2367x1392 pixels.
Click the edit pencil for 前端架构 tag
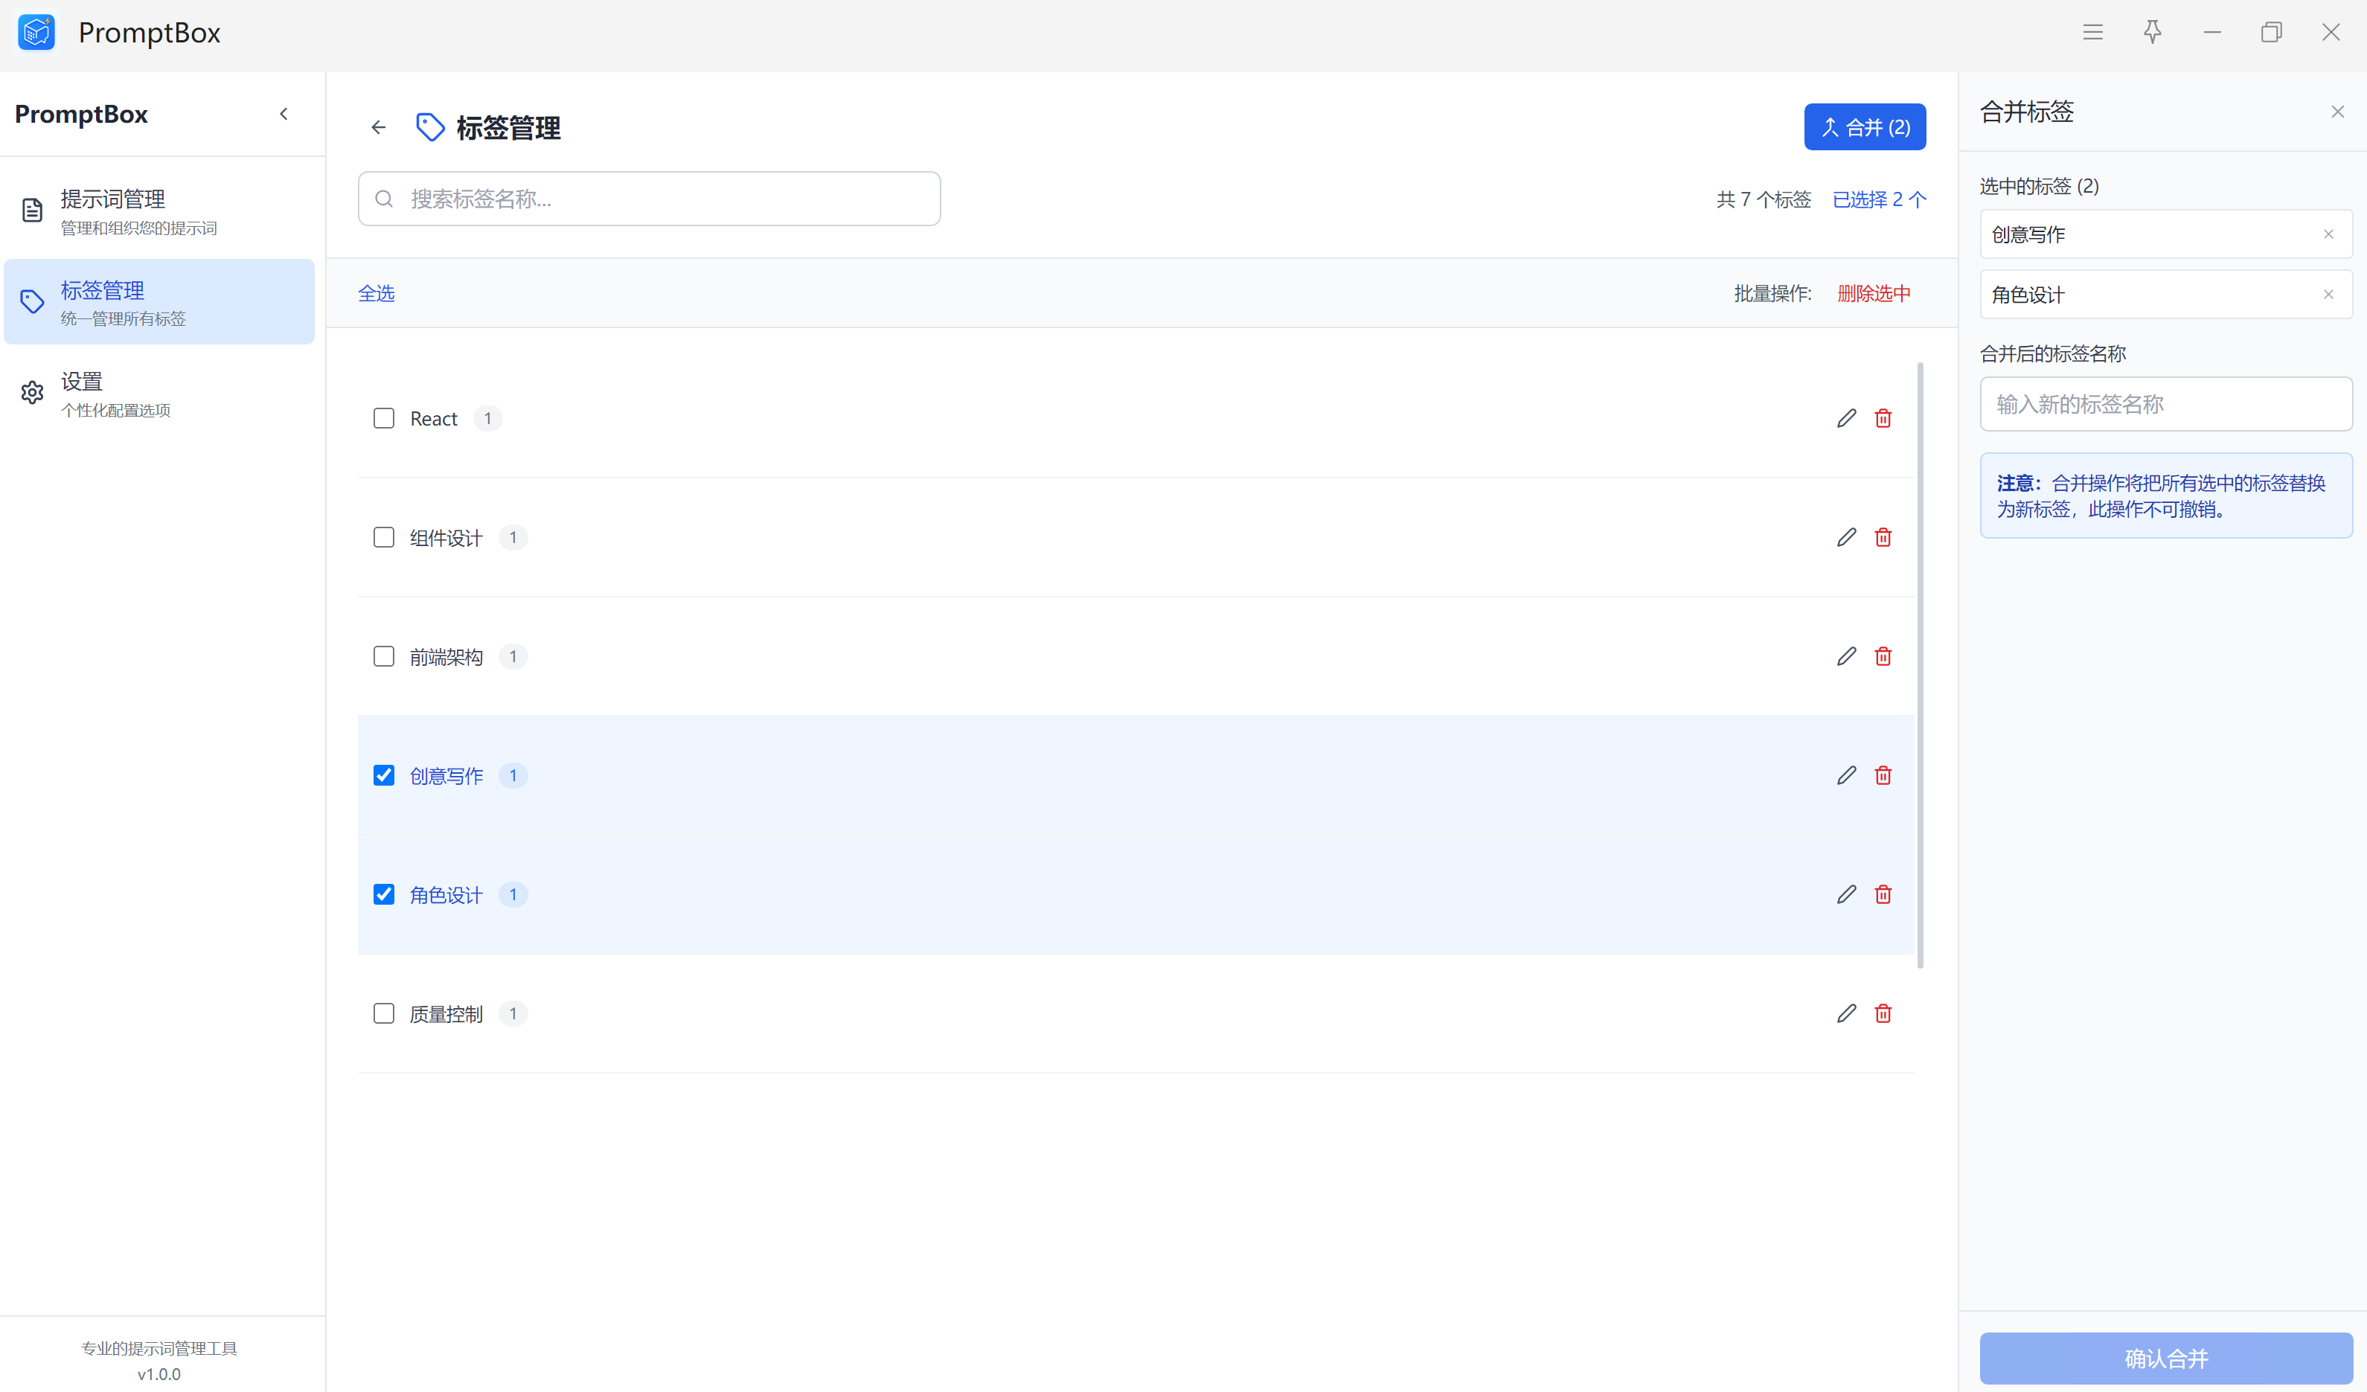pyautogui.click(x=1847, y=656)
